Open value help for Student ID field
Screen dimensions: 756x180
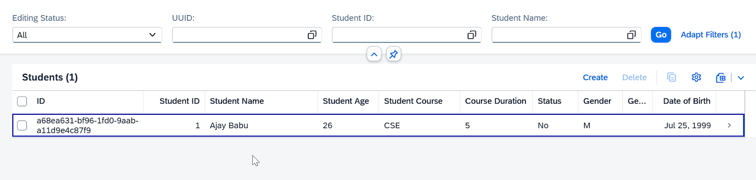click(x=472, y=35)
